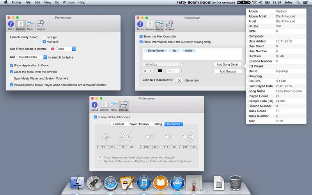Viewport: 312px width, 195px height.
Task: Click the F1 shortcut recorder field
Action: [103, 147]
